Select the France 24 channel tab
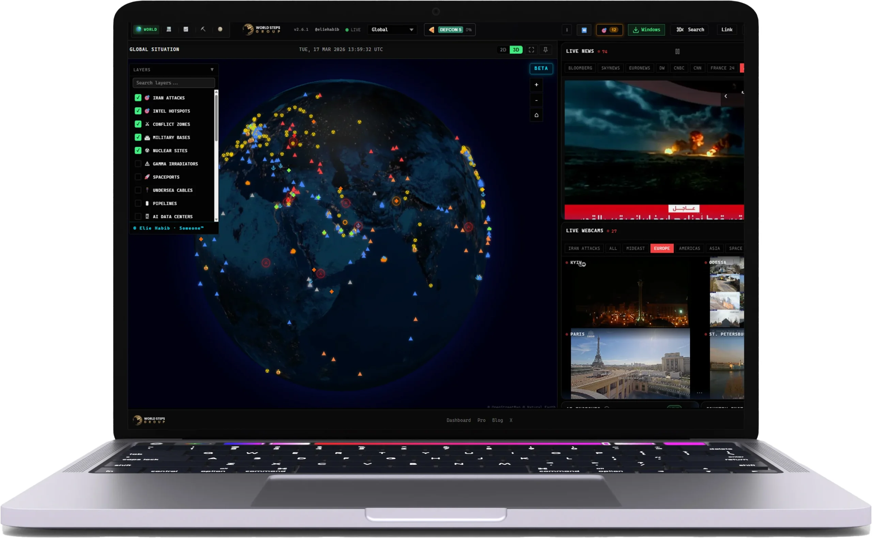Screen dimensions: 872x538 point(722,68)
